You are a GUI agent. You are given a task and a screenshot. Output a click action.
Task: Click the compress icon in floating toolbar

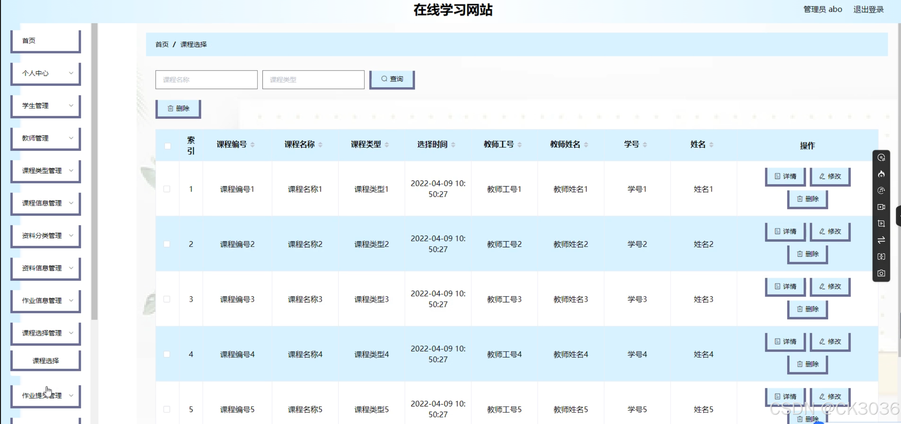coord(881,257)
